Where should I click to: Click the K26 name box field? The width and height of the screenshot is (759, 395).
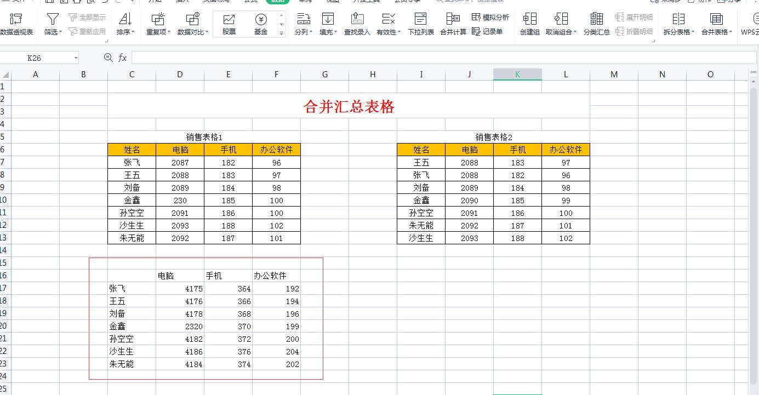coord(34,58)
